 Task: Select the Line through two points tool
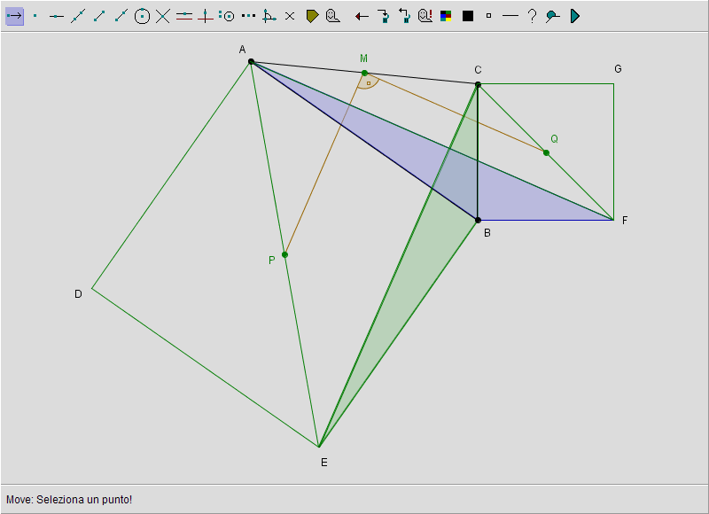[78, 16]
